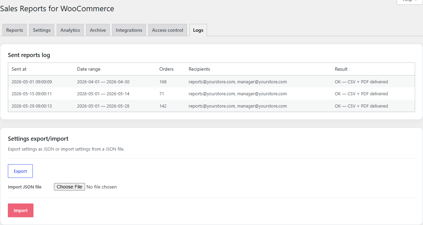
Task: Open the Access control tab
Action: (167, 30)
